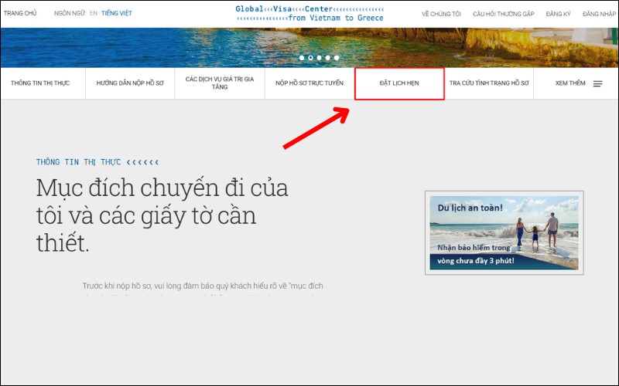This screenshot has height=386, width=619.
Task: Click the ĐĂNG NHẬP link
Action: point(599,14)
